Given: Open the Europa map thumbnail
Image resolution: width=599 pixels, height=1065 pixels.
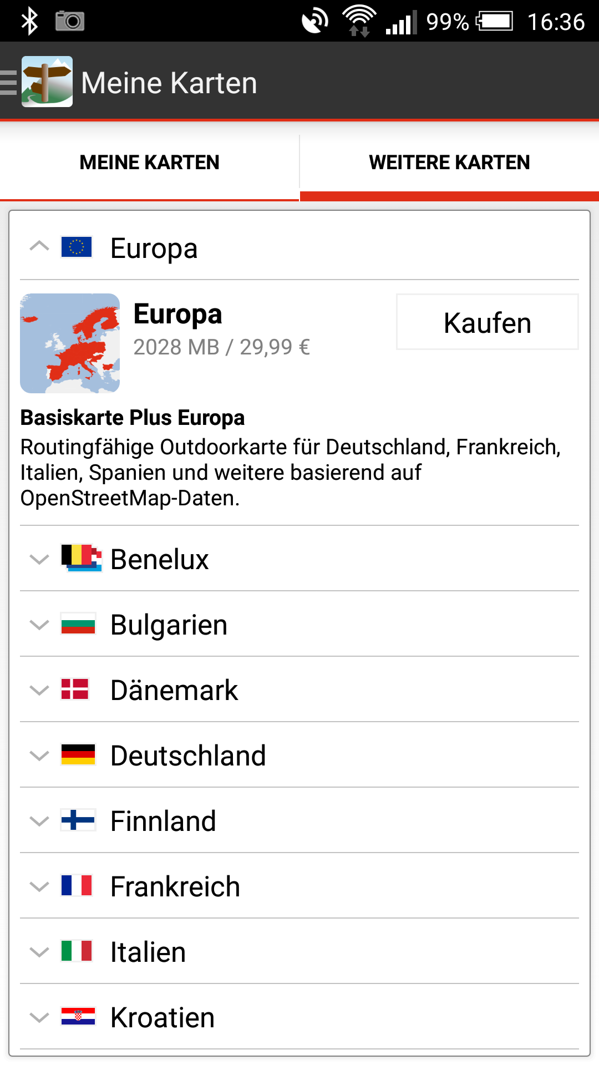Looking at the screenshot, I should tap(70, 343).
